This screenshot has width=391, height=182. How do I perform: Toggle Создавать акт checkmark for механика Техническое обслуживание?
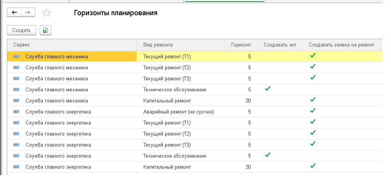[268, 89]
